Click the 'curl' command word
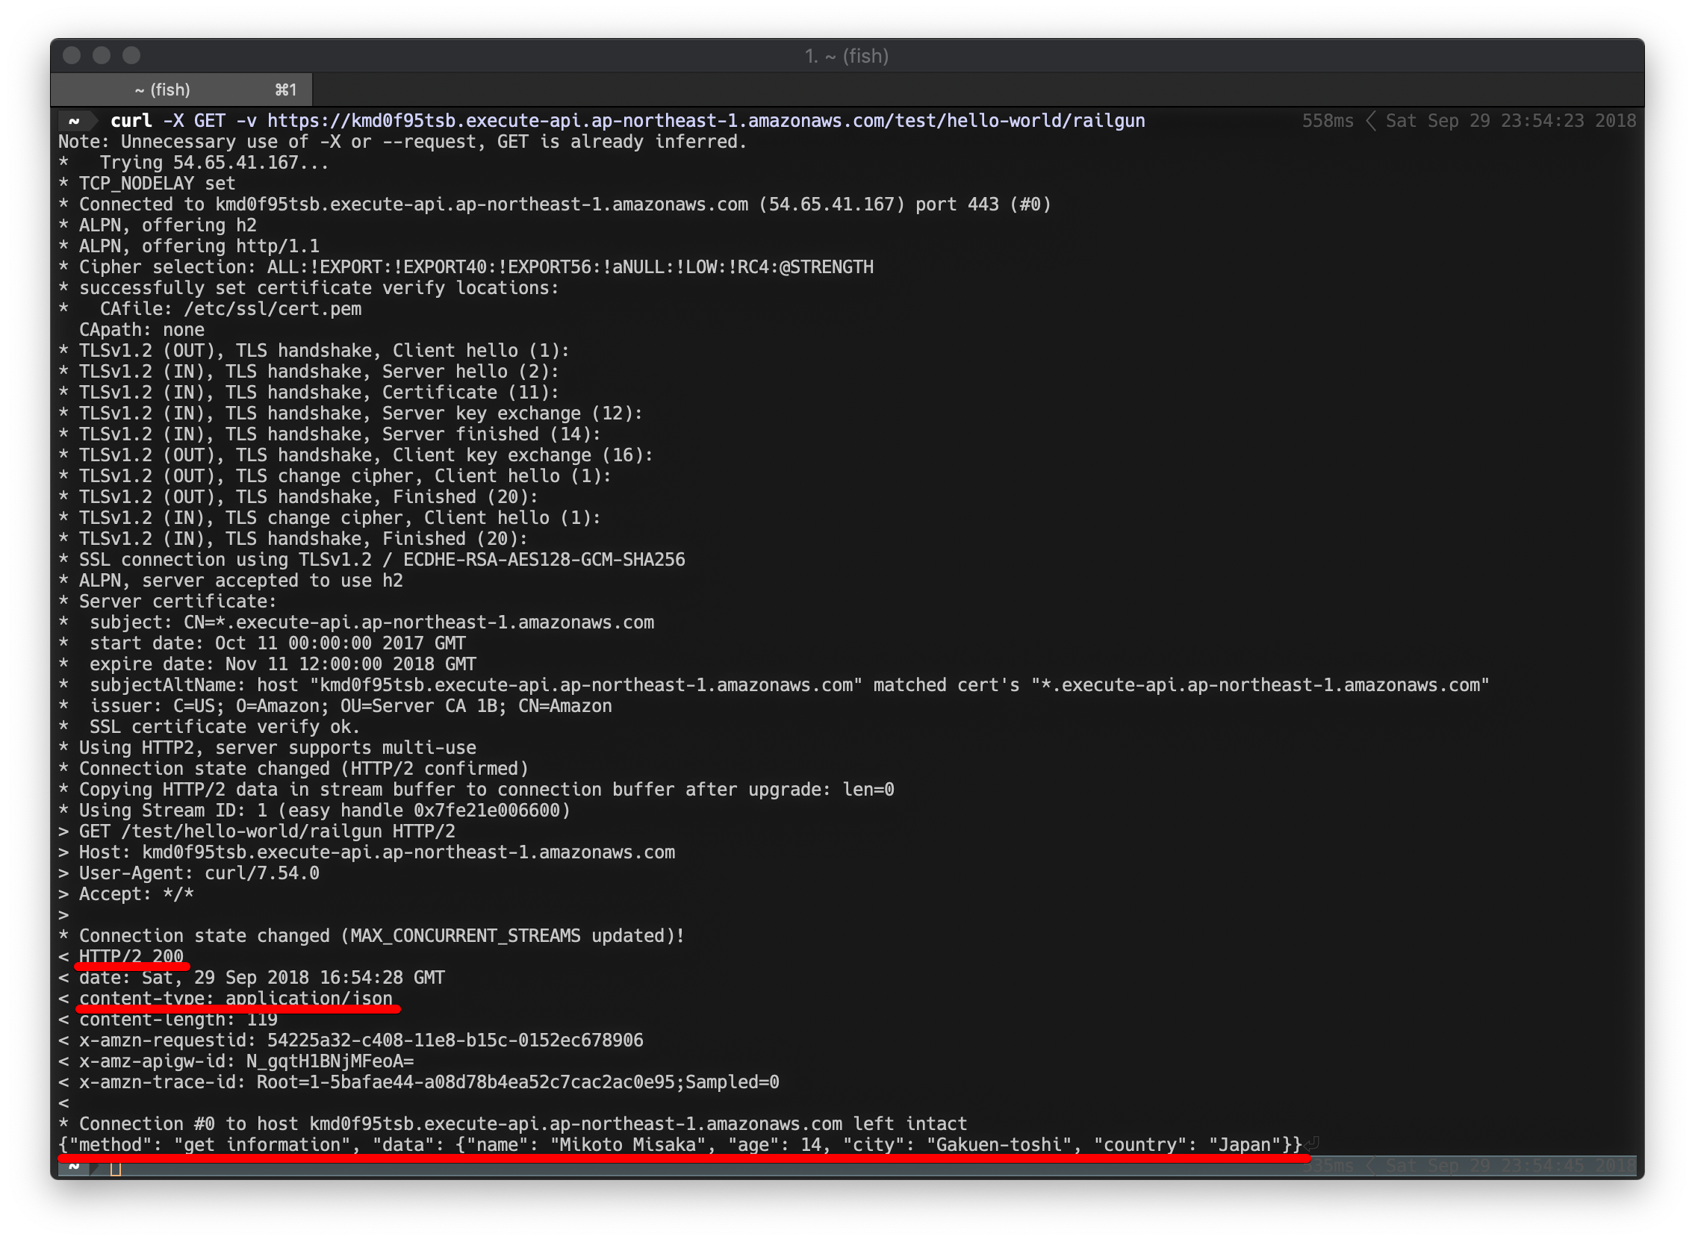 click(131, 121)
